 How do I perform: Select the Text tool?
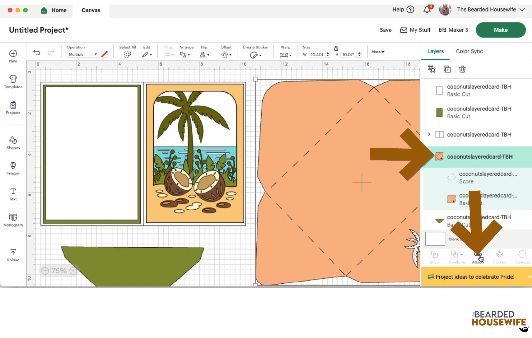click(13, 194)
